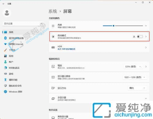Click the 夜间模式 label
The height and width of the screenshot is (119, 153).
62,35
